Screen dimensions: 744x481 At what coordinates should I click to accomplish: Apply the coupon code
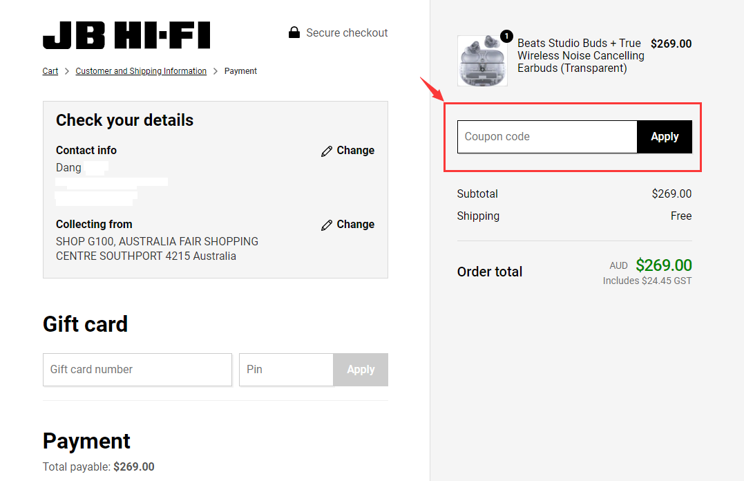(665, 137)
